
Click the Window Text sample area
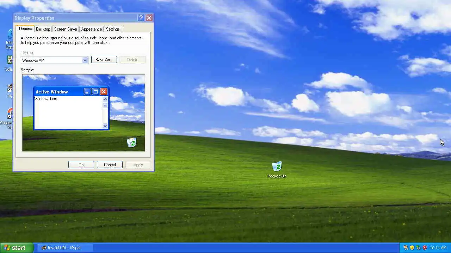click(x=68, y=112)
